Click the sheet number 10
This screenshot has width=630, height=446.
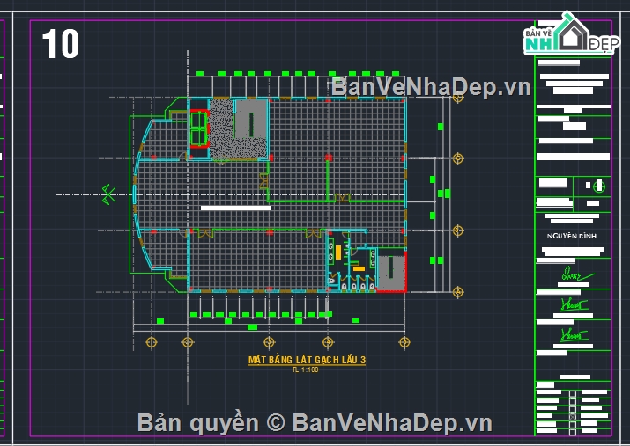point(60,44)
